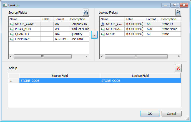Click Source Fields horizontal scrollbar thumb

[x=42, y=56]
